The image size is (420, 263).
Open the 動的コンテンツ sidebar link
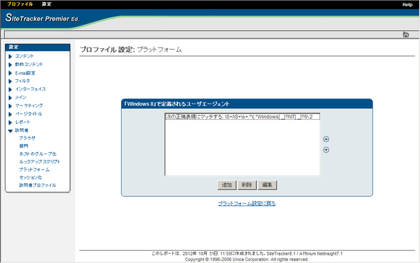coord(29,64)
